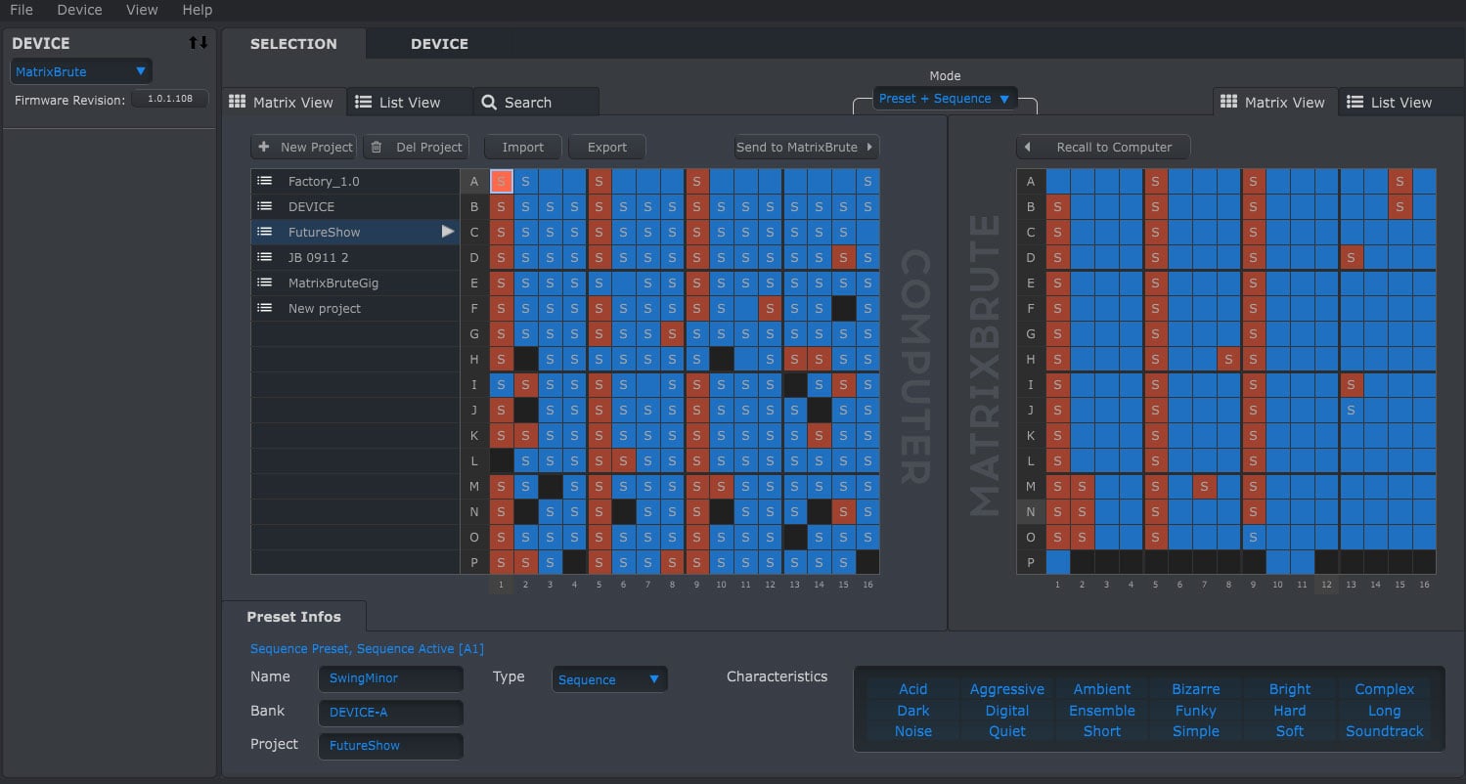Click the swap arrows icon beside DEVICE header

[x=199, y=43]
